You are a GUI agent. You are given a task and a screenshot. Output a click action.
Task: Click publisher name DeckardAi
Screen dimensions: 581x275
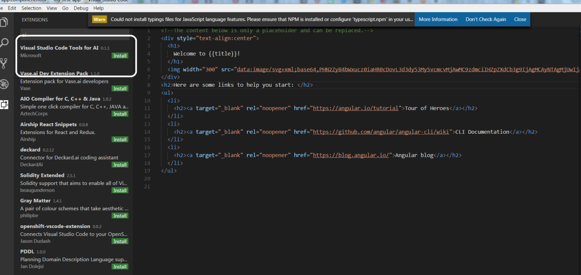(31, 165)
